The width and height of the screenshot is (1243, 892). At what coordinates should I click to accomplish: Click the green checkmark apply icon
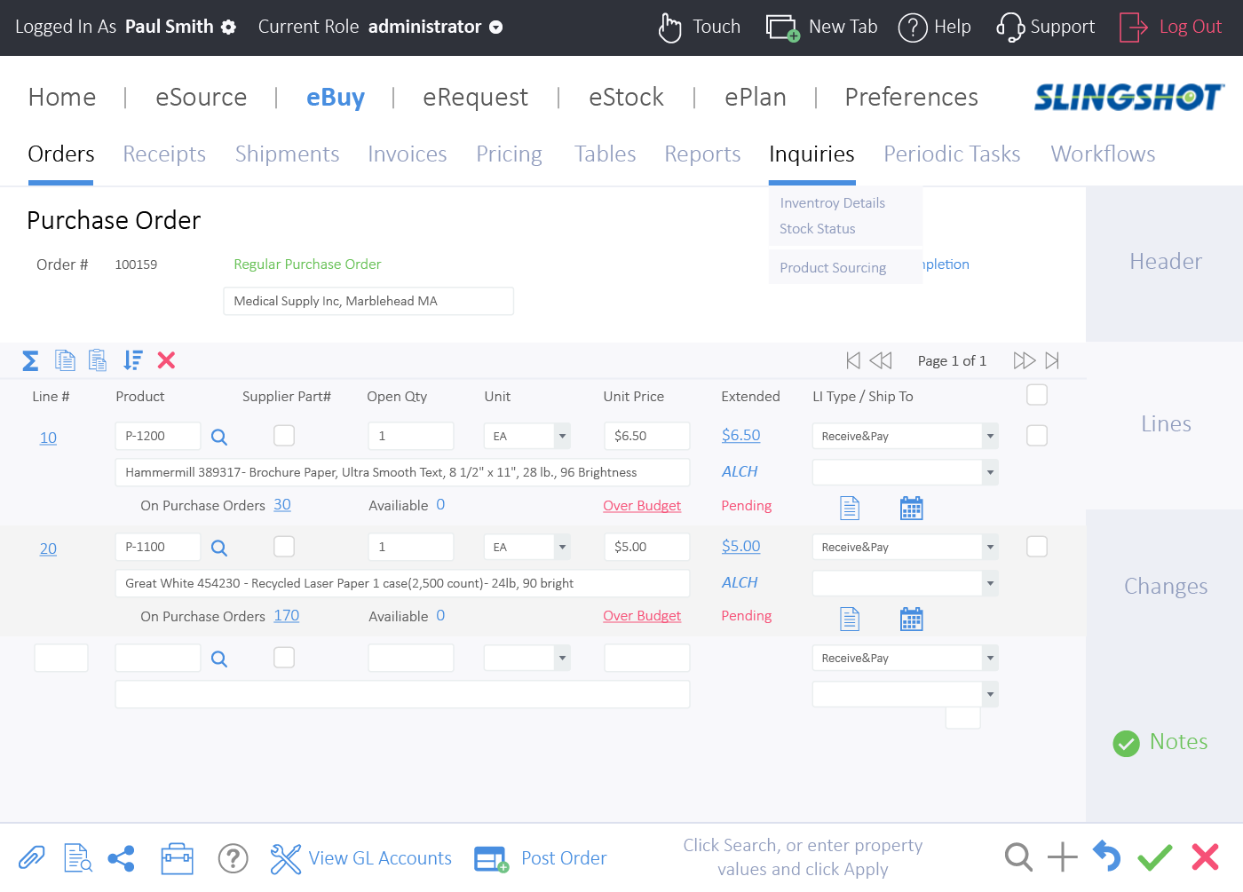pos(1154,857)
